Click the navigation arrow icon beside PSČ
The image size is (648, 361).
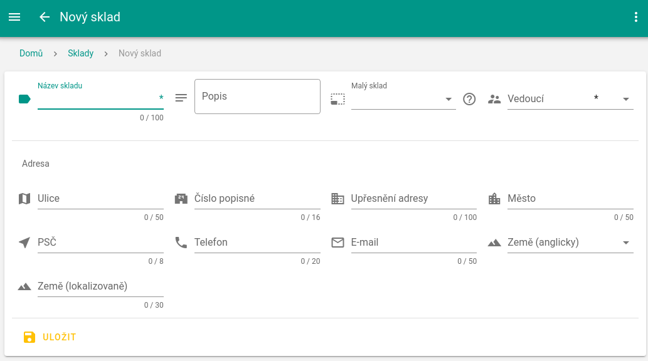24,243
